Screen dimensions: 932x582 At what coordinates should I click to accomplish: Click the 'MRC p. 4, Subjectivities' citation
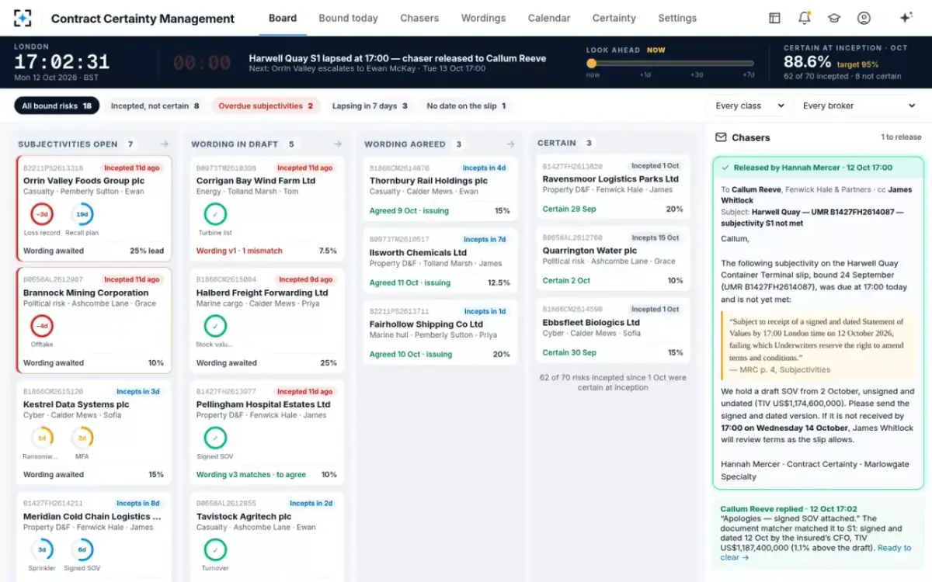(780, 370)
